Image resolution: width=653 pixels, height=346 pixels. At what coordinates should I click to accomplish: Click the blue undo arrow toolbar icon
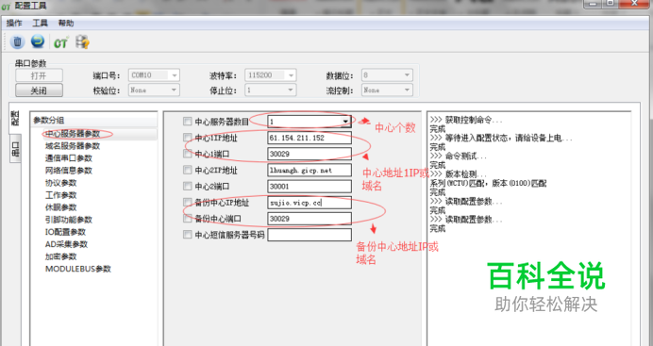point(38,41)
